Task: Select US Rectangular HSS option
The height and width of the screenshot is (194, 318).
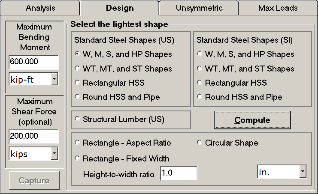Action: click(x=77, y=83)
